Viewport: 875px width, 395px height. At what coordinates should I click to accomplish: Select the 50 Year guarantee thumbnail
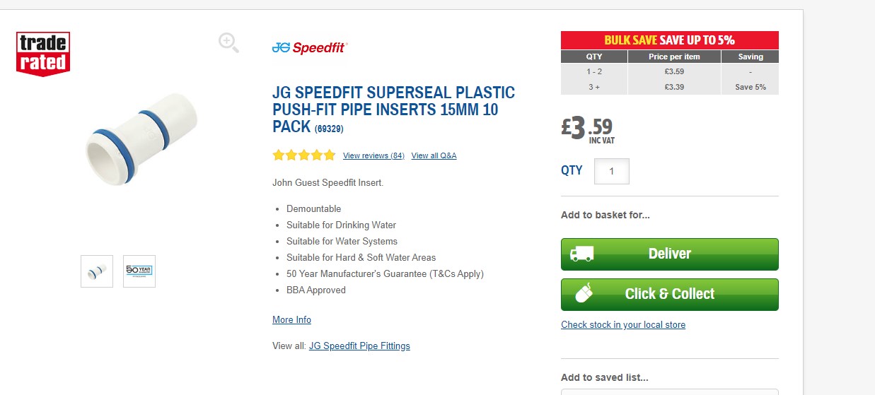pos(139,271)
